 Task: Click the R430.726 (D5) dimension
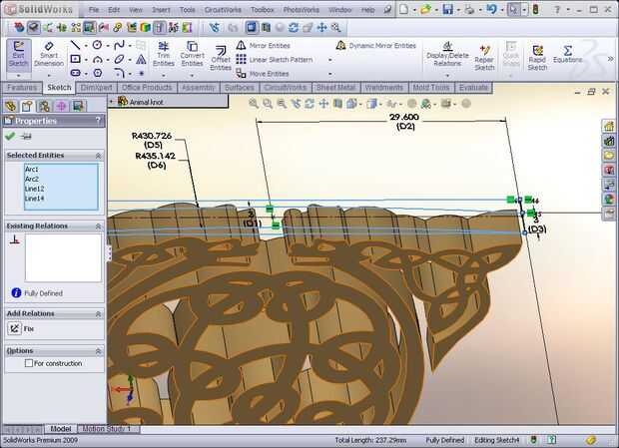tap(152, 140)
